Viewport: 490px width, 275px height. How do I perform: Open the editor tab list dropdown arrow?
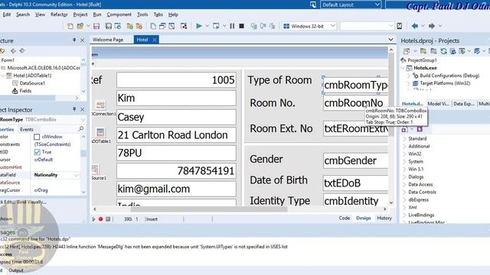pos(390,40)
